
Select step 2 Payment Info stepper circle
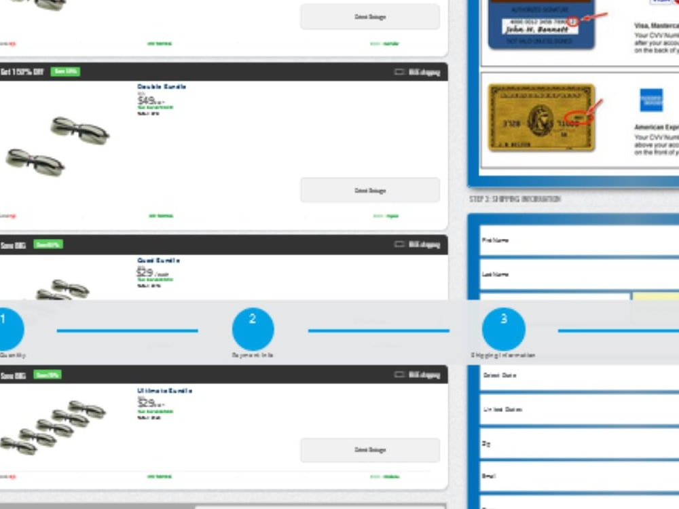tap(252, 329)
